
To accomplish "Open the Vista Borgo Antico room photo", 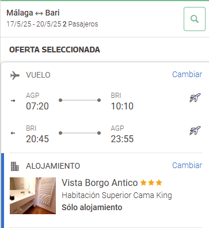I will tap(33, 196).
